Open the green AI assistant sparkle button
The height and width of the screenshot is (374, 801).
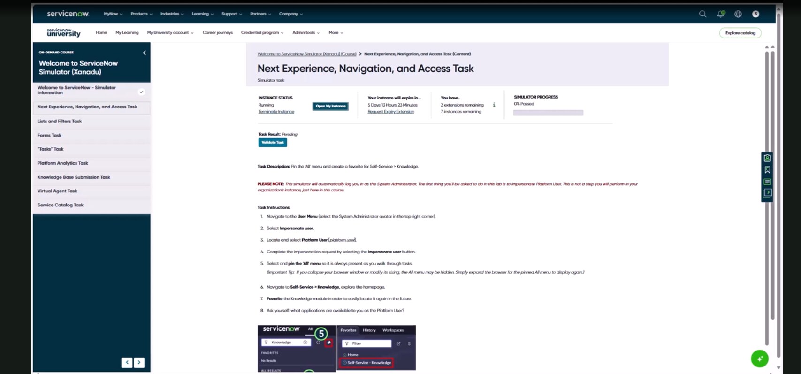(760, 359)
